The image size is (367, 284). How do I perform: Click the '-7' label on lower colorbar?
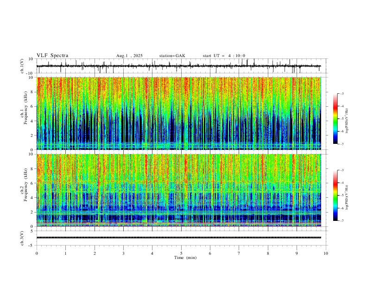coord(342,221)
